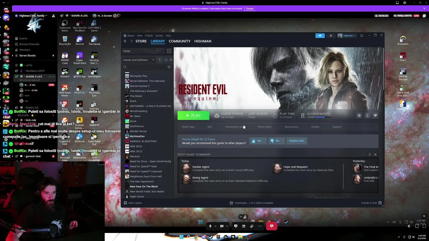Viewport: 429px width, 241px height.
Task: Open the Games menu in Steam
Action: pos(159,35)
